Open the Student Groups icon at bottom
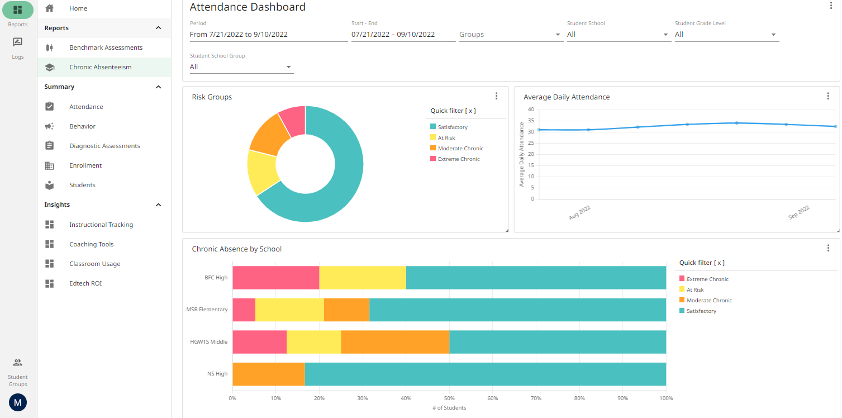Screen dimensions: 842x418 17,362
